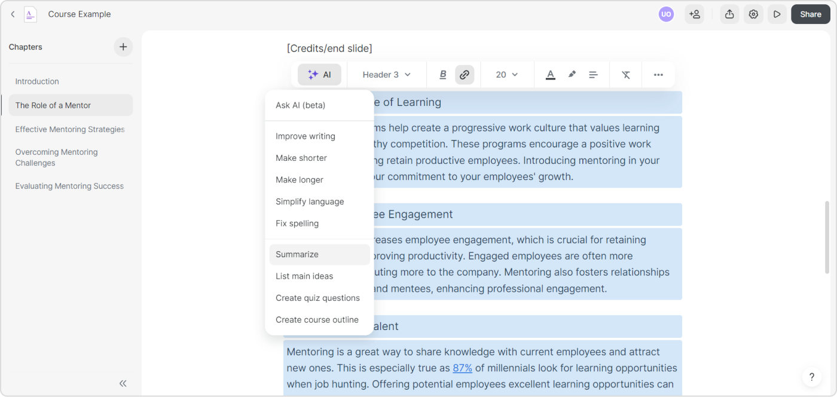Choose Make shorter option
Viewport: 837px width, 397px height.
click(x=319, y=158)
